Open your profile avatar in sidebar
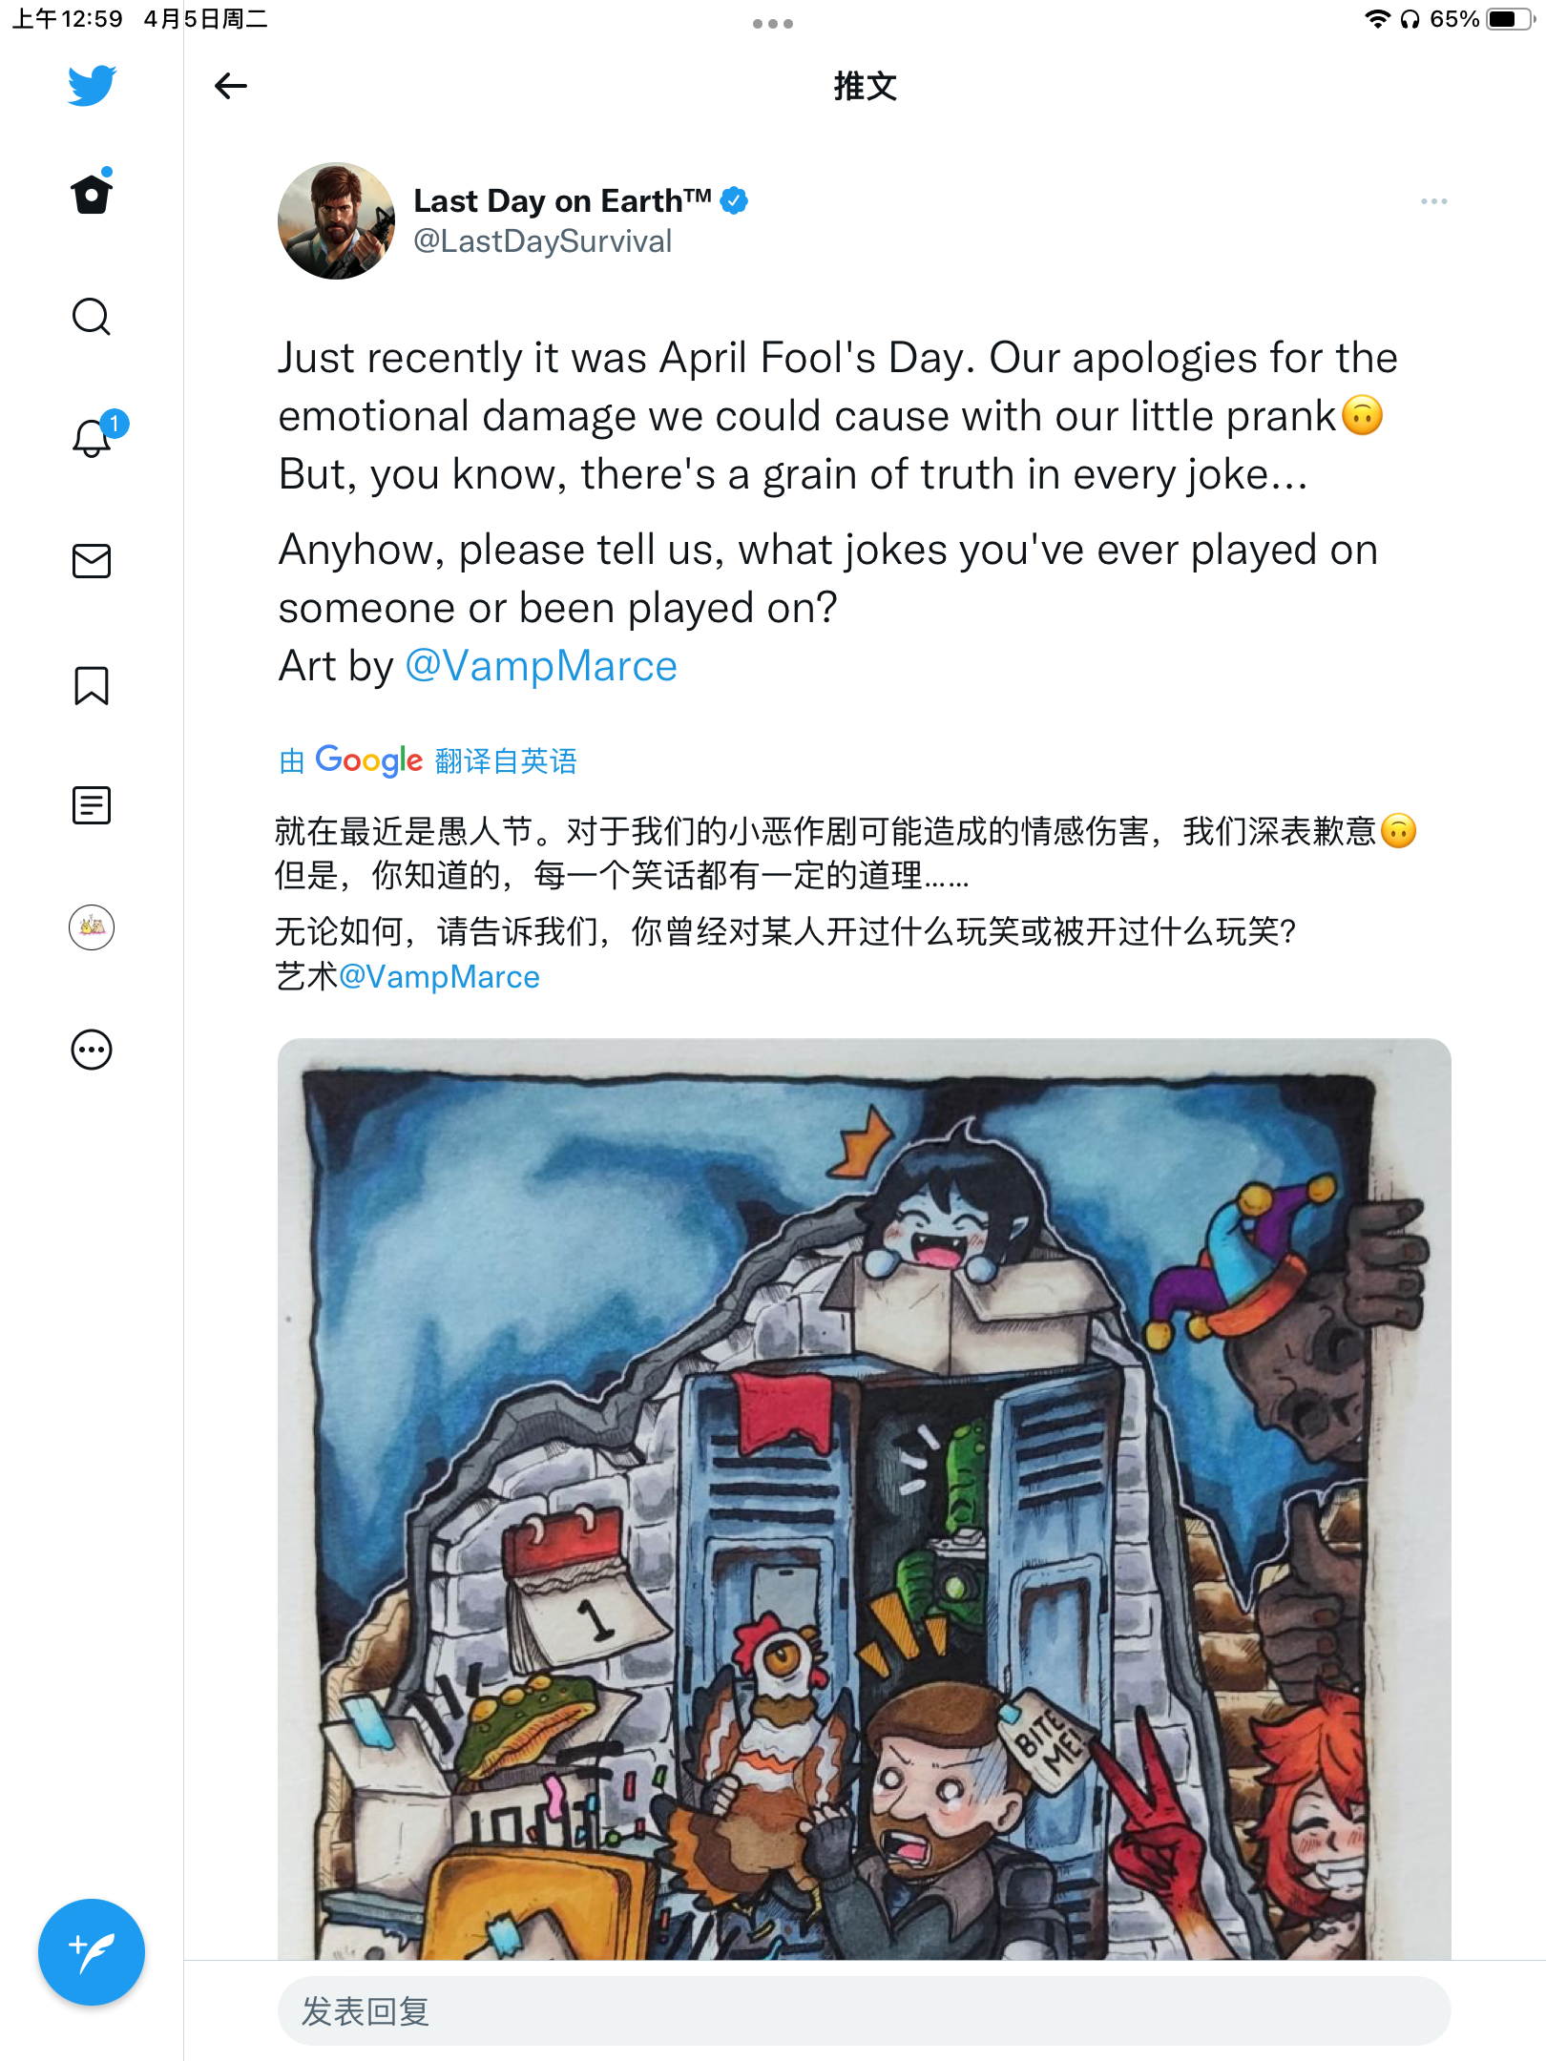Viewport: 1546px width, 2061px height. pos(92,927)
